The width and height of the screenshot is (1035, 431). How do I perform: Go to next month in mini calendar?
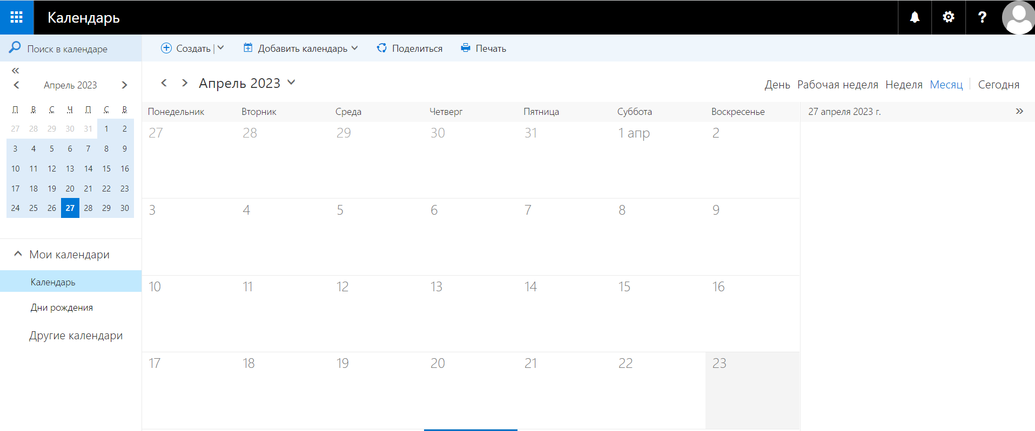pyautogui.click(x=124, y=85)
